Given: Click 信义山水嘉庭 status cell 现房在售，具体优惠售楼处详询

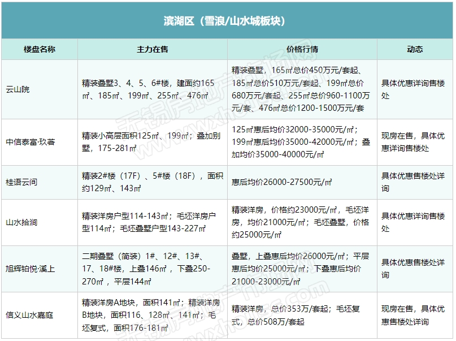Looking at the screenshot, I should (415, 315).
